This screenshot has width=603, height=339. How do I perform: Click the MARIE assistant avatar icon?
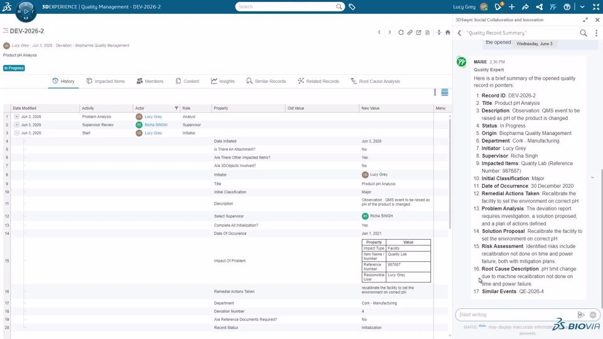pyautogui.click(x=462, y=62)
